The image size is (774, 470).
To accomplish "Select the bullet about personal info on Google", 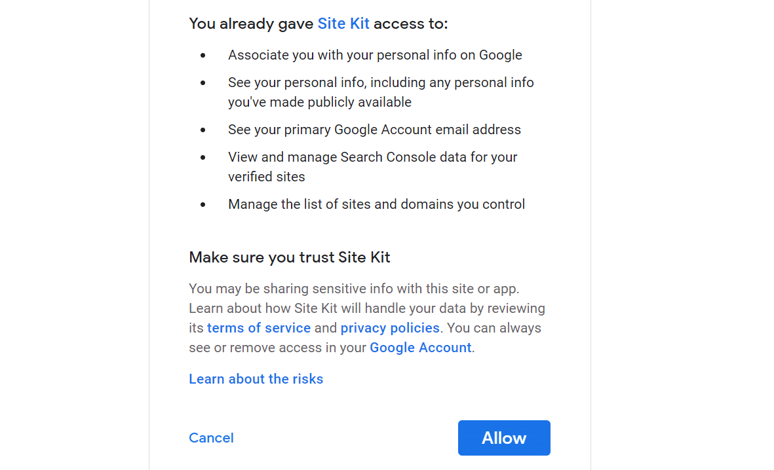I will (x=375, y=55).
